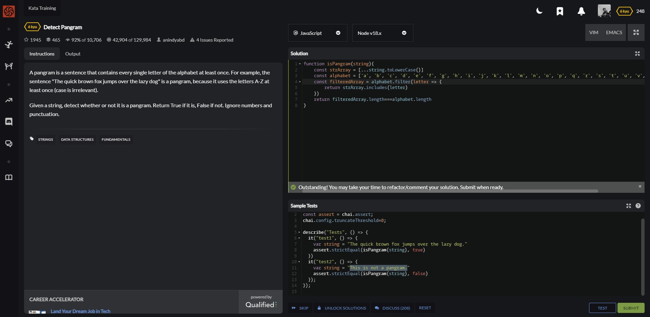Open DISCUSS (208)
Image resolution: width=650 pixels, height=317 pixels.
click(x=393, y=308)
